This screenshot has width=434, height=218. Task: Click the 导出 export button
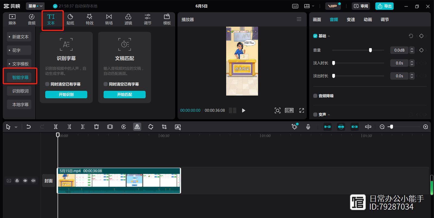pyautogui.click(x=384, y=6)
